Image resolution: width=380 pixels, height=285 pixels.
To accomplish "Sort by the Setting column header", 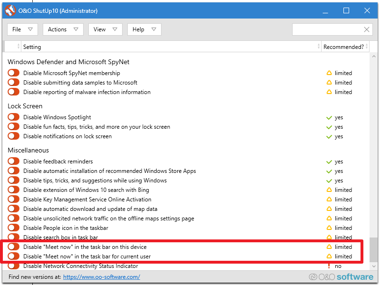I will click(171, 47).
